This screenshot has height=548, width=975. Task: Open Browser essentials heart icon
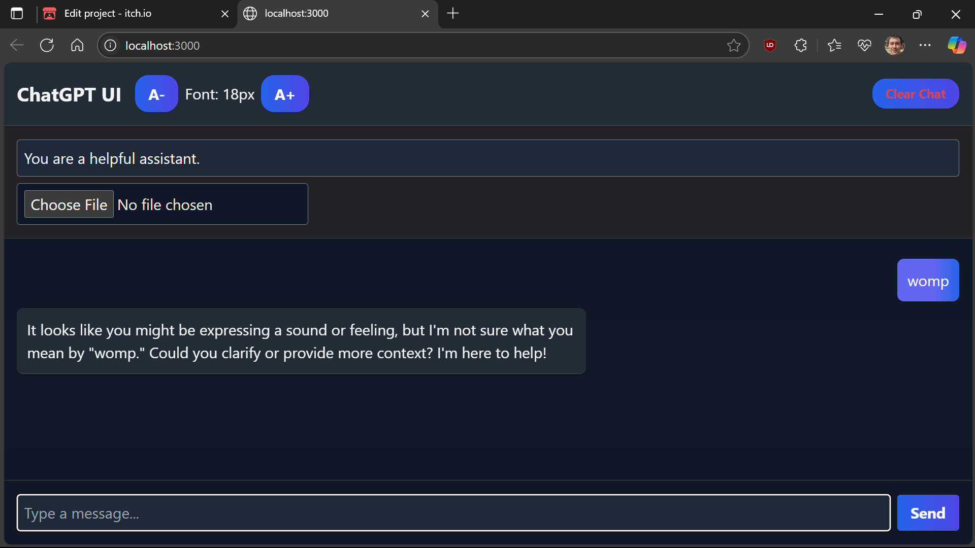pos(864,45)
